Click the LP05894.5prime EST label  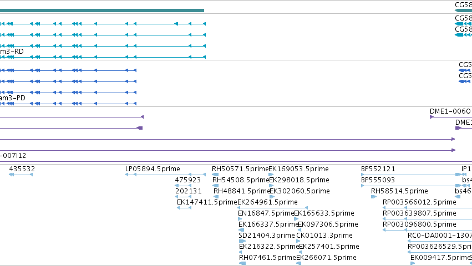tap(153, 169)
